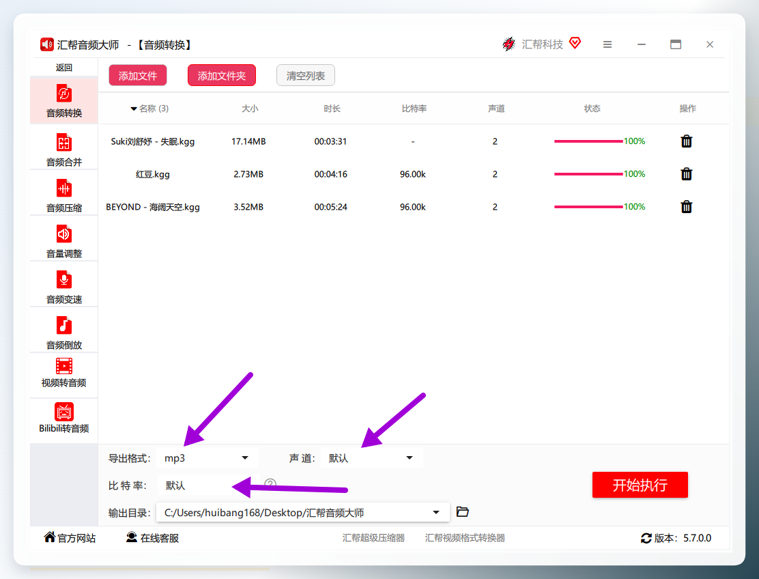Viewport: 759px width, 579px height.
Task: Click the 00:03:31 duration cell
Action: click(330, 141)
